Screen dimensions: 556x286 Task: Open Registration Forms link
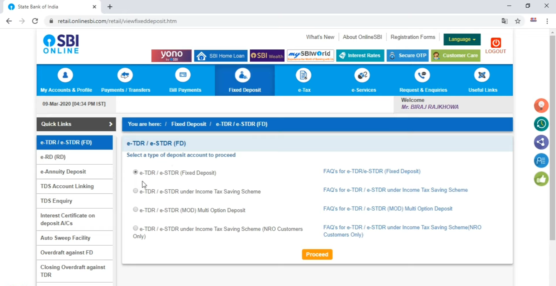[x=413, y=37]
